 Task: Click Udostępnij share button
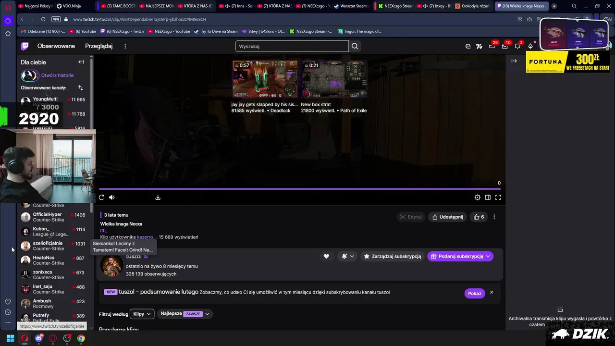pos(447,217)
